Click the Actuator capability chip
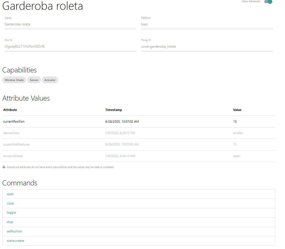Viewport: 285px width, 249px height. coord(50,80)
